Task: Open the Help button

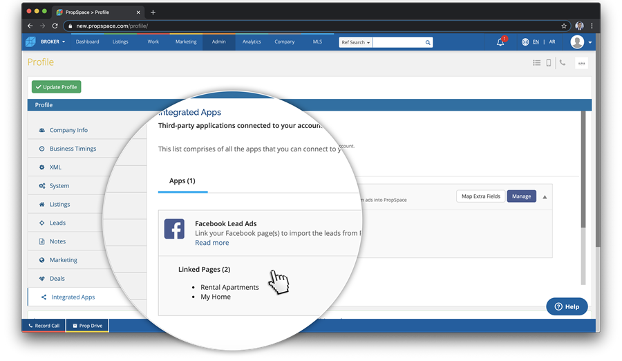Action: click(567, 306)
